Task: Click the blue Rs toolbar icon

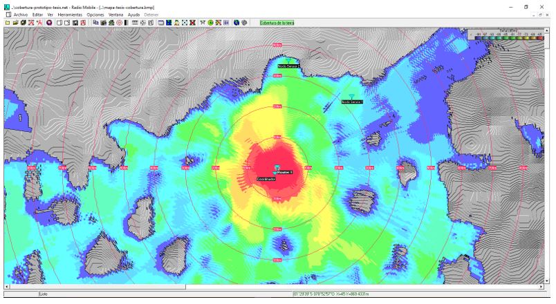Action: [95, 23]
